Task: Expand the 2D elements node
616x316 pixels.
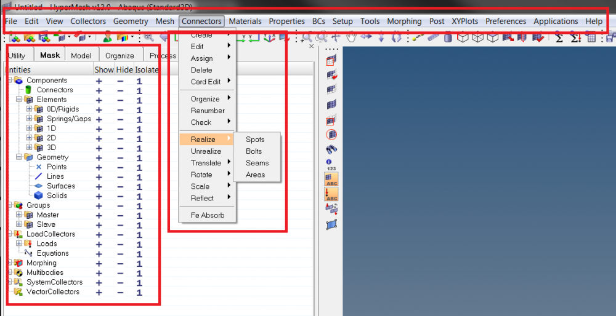Action: click(x=29, y=138)
